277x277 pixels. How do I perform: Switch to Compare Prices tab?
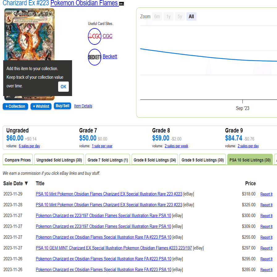tap(18, 160)
